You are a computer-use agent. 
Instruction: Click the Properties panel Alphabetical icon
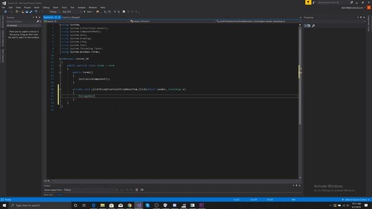pyautogui.click(x=309, y=26)
